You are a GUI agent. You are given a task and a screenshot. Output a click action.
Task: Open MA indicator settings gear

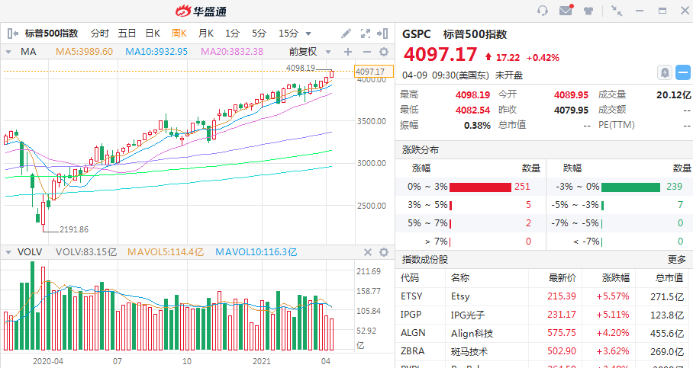click(384, 52)
